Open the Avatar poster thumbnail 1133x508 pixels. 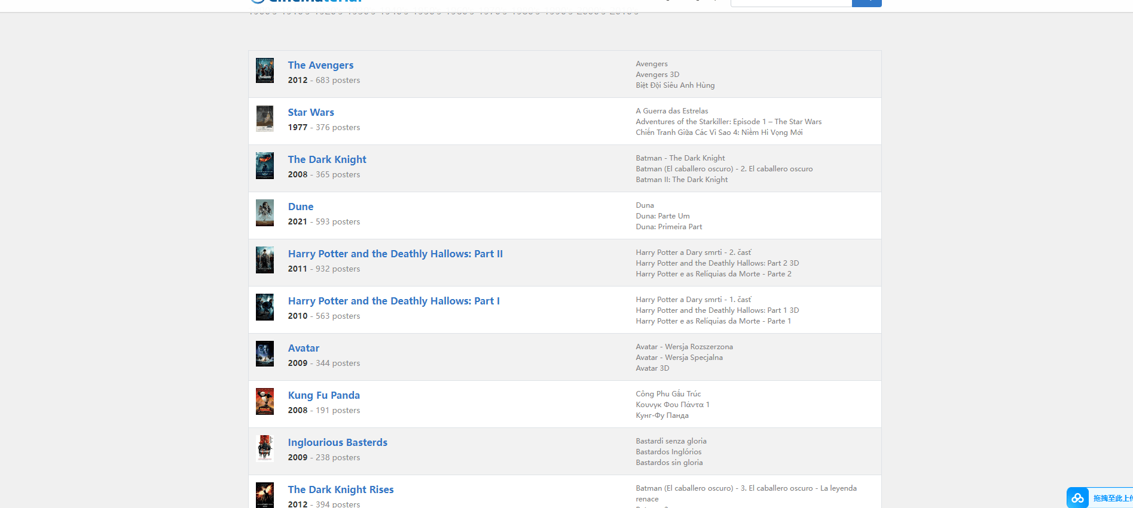(265, 354)
